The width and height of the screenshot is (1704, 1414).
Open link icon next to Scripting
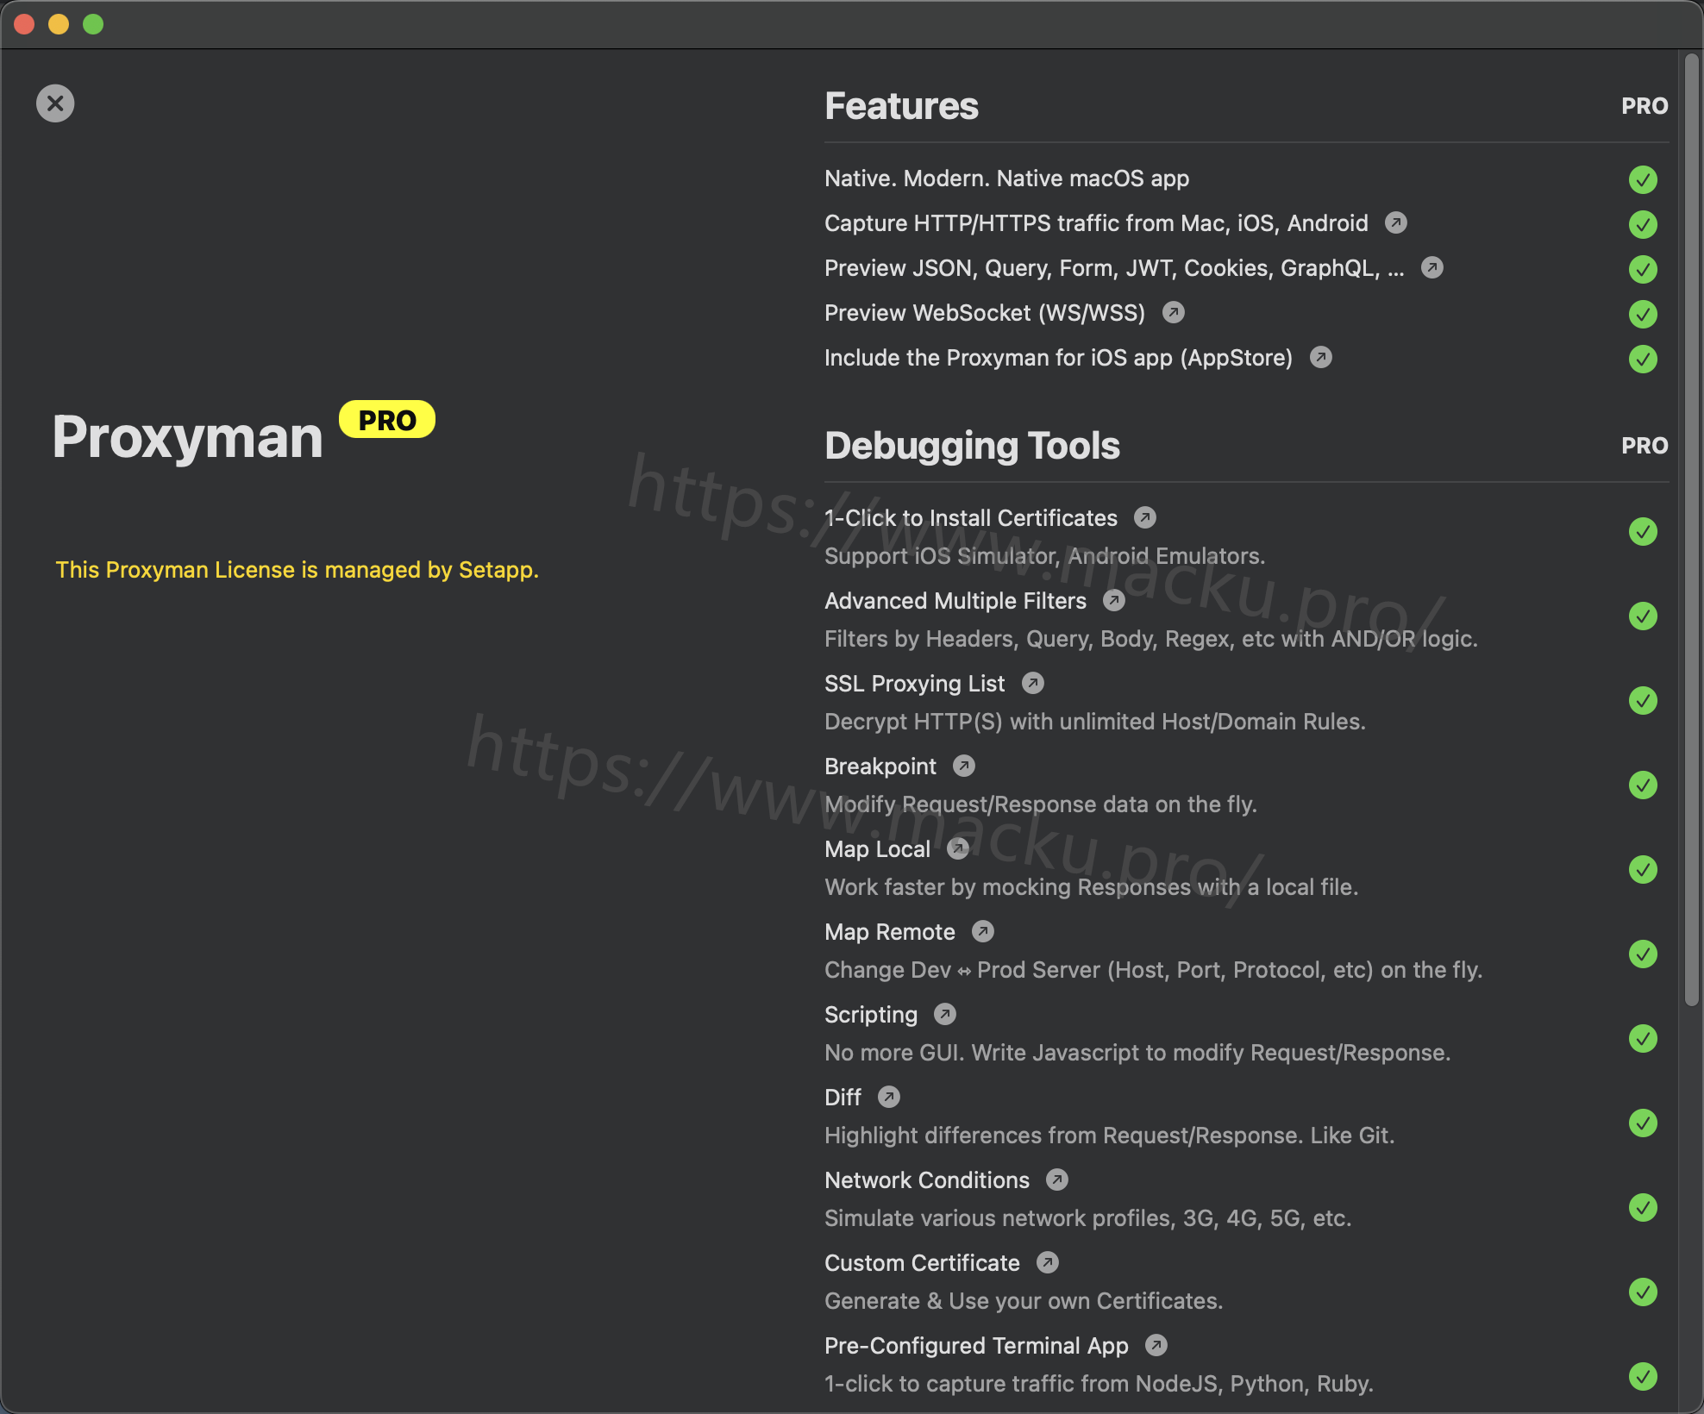pyautogui.click(x=945, y=1015)
